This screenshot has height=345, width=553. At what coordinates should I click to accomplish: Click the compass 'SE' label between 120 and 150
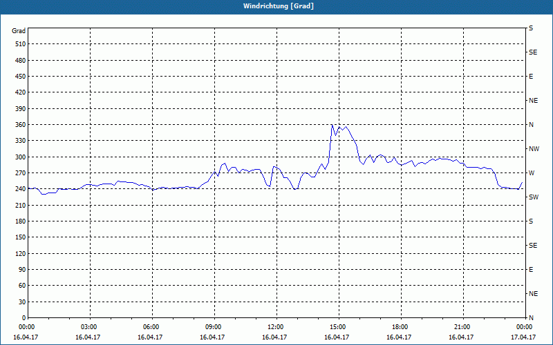(533, 246)
